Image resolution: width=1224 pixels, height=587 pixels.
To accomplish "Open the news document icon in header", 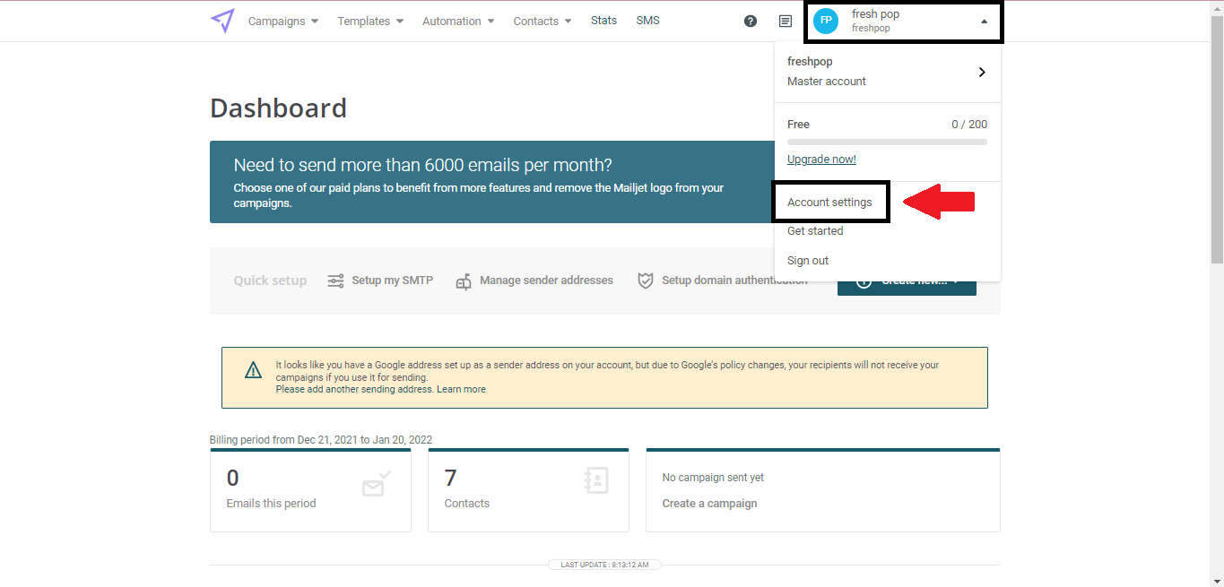I will click(x=786, y=21).
